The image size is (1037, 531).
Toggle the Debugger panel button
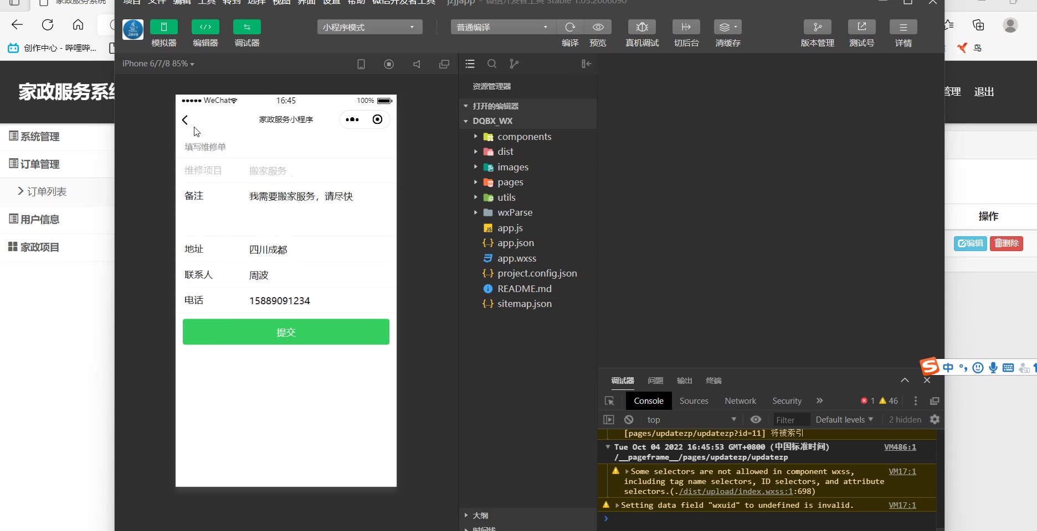click(x=247, y=27)
